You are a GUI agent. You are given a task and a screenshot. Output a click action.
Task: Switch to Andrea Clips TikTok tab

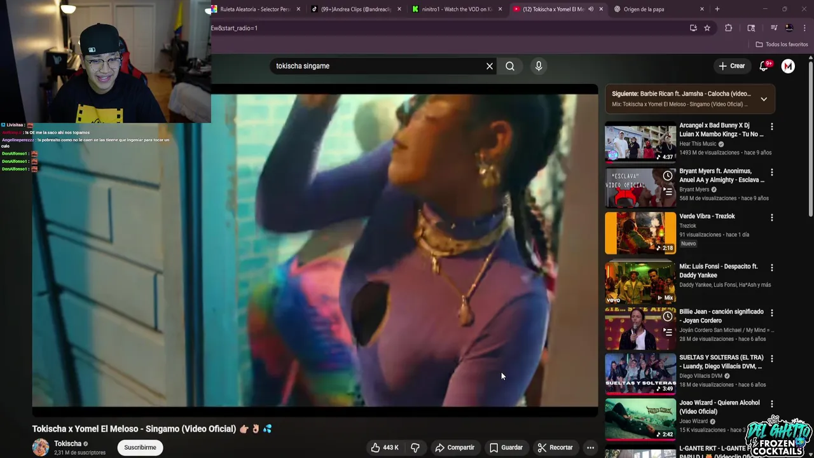point(356,10)
